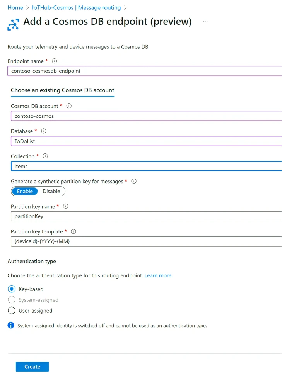Select User-assigned authentication type
282x386 pixels.
12,311
